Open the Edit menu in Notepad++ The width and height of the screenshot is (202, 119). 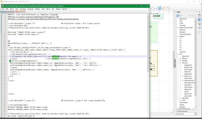click(x=7, y=9)
